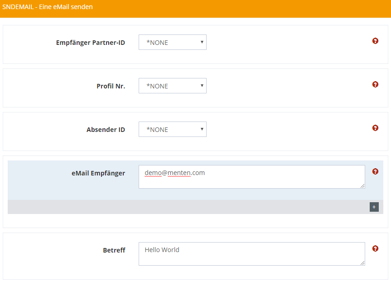
Task: Click the 'Empfänger Partner-ID' label
Action: [x=90, y=43]
